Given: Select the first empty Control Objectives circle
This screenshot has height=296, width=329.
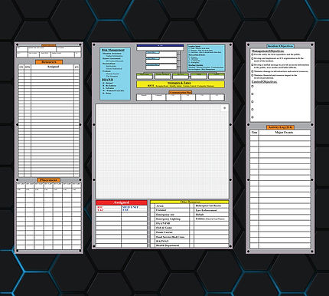Looking at the screenshot, I should pyautogui.click(x=252, y=86).
